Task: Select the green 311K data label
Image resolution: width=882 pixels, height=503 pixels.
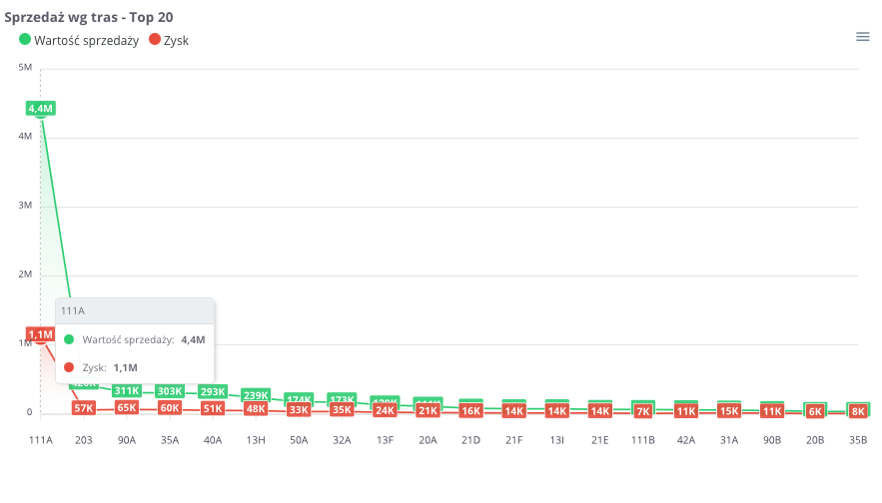Action: click(127, 390)
